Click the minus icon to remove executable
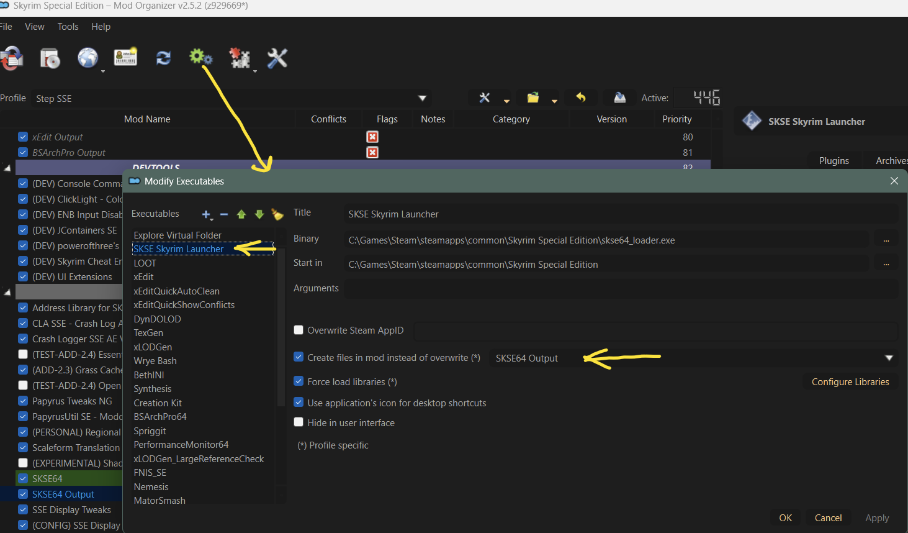Viewport: 908px width, 533px height. pyautogui.click(x=224, y=214)
